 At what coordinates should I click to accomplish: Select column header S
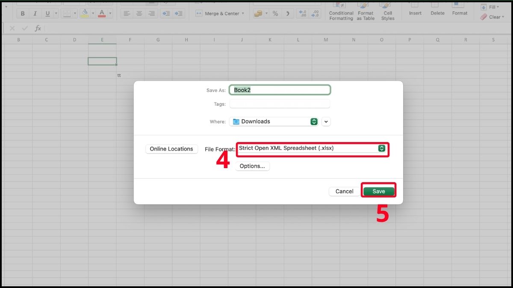pyautogui.click(x=493, y=40)
